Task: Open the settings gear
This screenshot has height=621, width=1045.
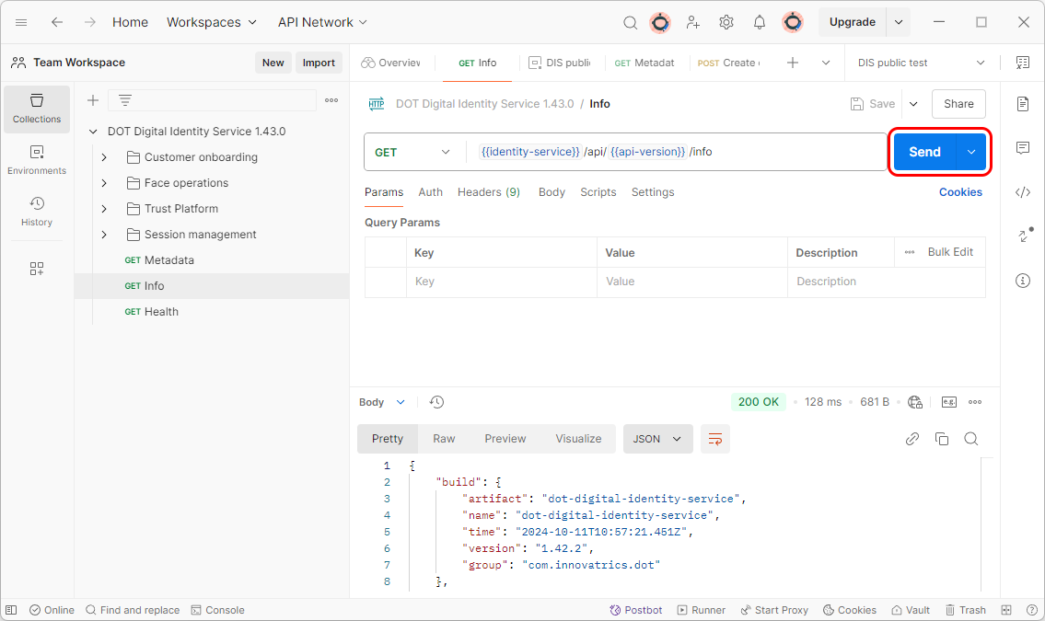Action: [726, 23]
